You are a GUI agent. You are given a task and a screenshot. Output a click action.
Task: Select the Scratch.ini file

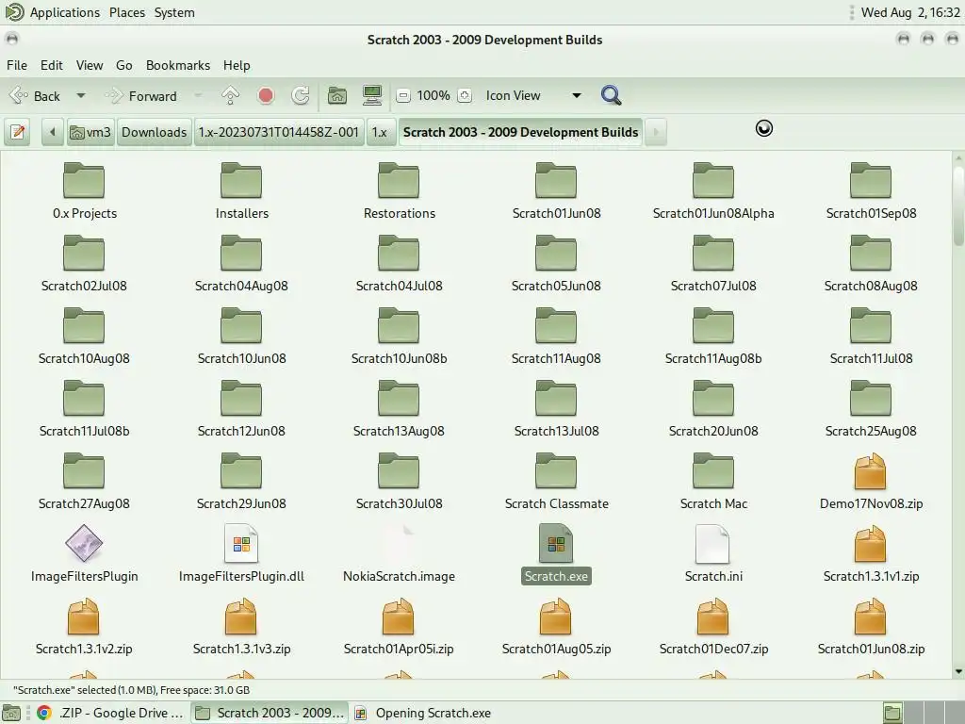(x=713, y=554)
